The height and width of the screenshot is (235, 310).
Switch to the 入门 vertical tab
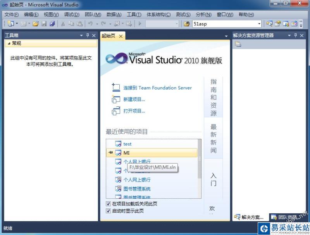[214, 179]
